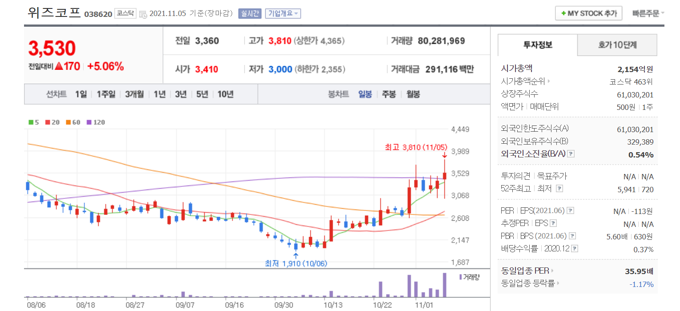680x311 pixels.
Task: Click the +5.06% change rate
Action: [105, 67]
